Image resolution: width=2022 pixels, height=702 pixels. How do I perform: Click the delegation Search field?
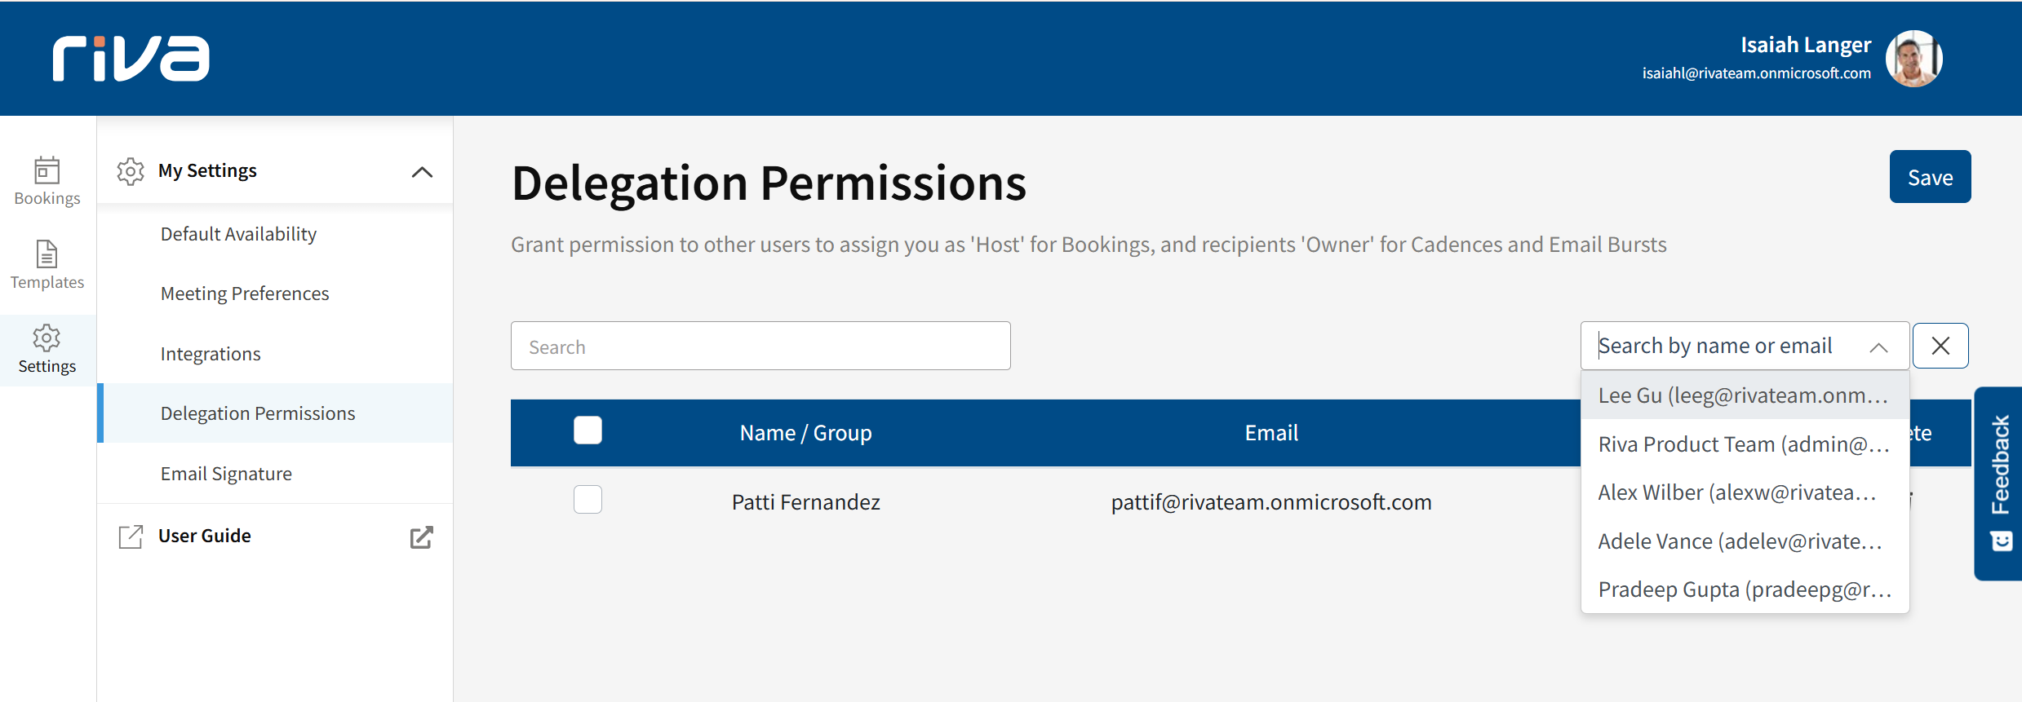point(760,347)
